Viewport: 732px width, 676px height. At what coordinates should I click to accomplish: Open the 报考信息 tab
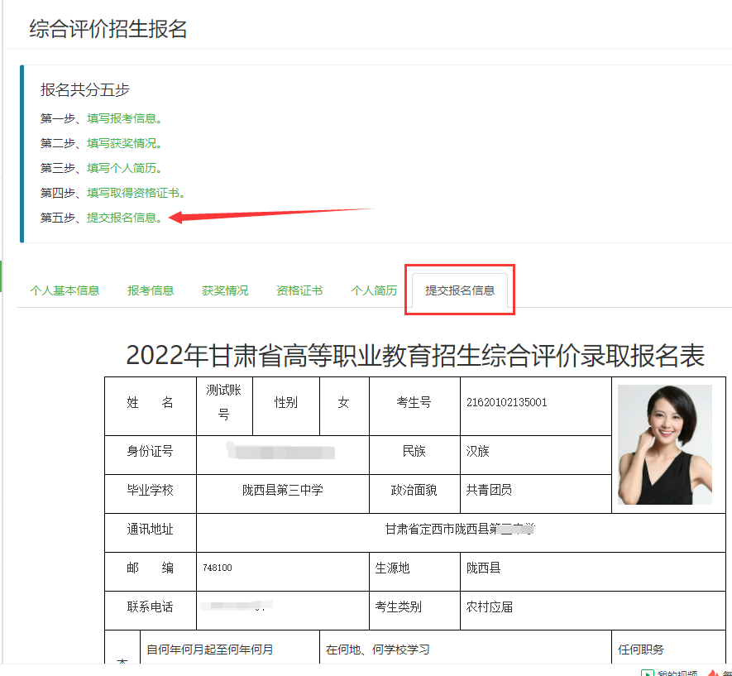click(151, 290)
